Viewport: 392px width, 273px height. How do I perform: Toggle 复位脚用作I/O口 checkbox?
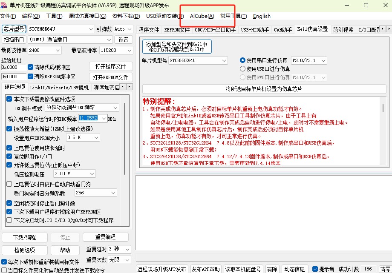point(9,156)
